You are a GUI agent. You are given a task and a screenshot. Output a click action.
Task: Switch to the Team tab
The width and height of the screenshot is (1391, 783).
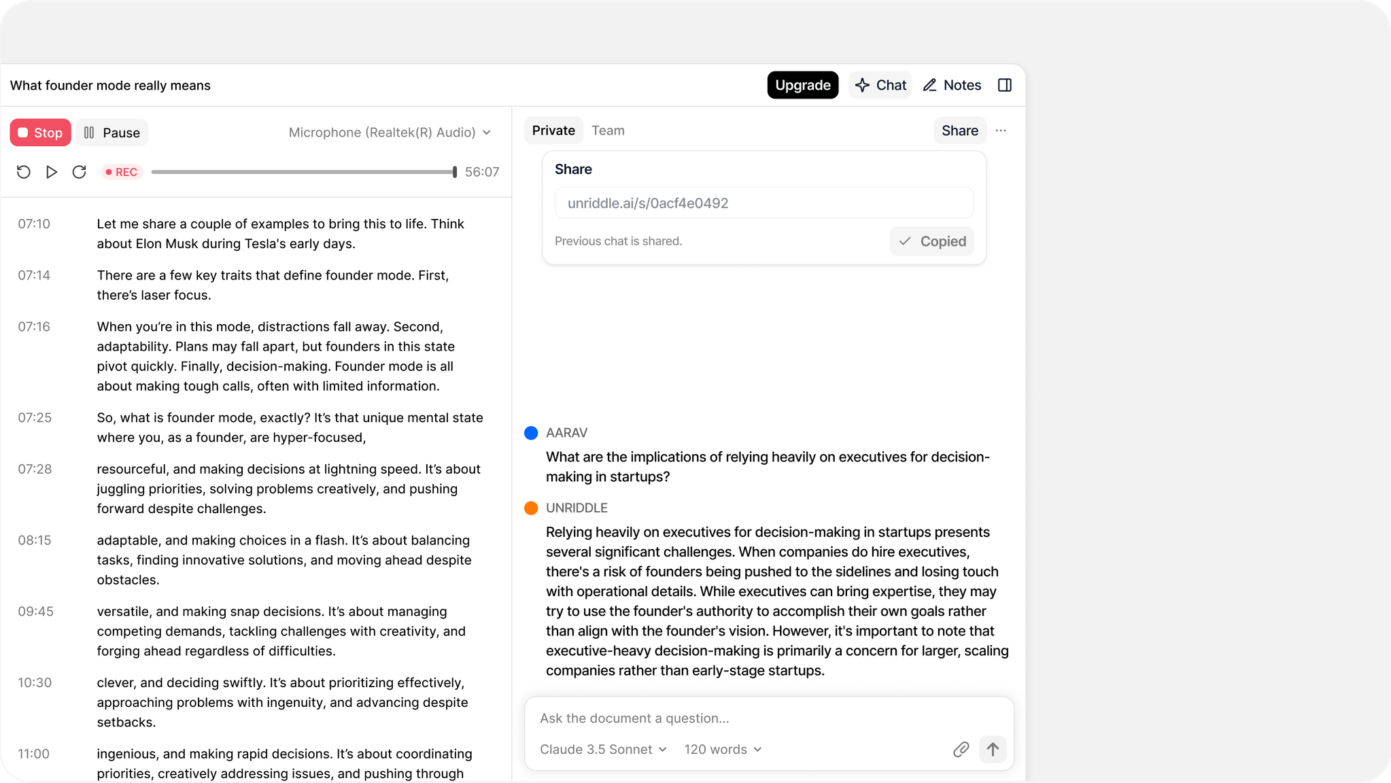608,130
